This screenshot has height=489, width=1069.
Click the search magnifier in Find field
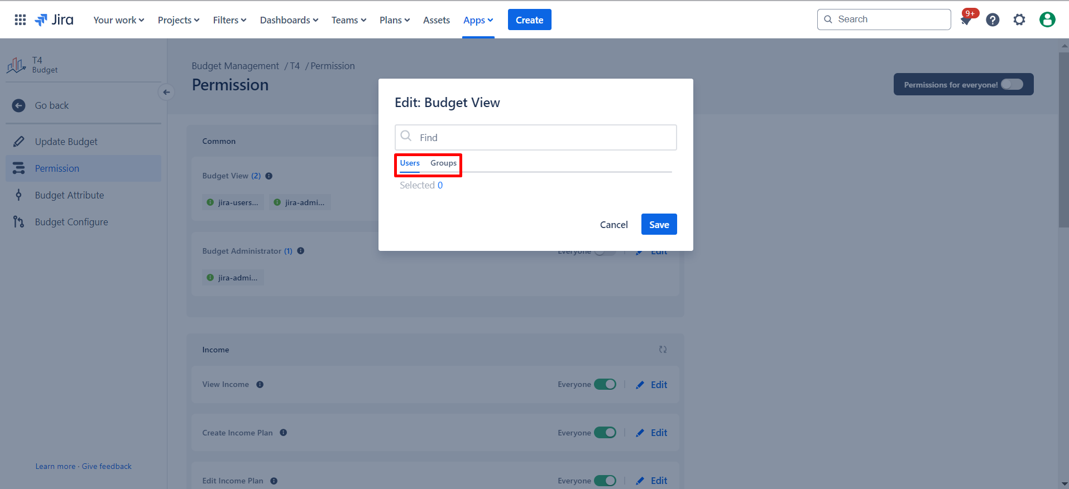point(406,136)
